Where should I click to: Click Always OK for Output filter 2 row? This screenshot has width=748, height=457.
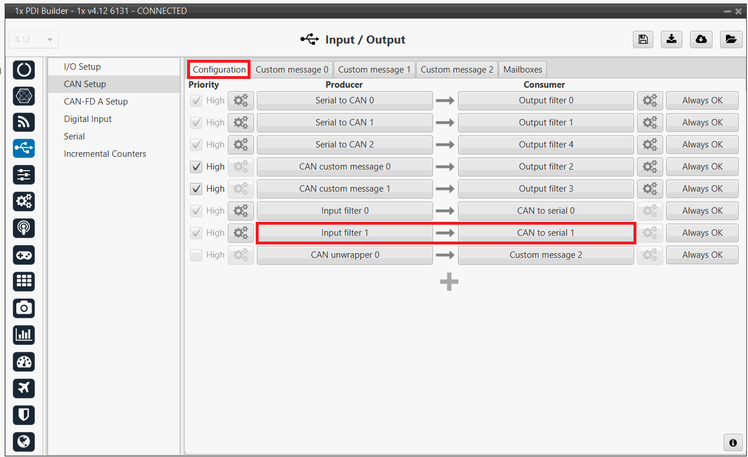[x=702, y=167]
